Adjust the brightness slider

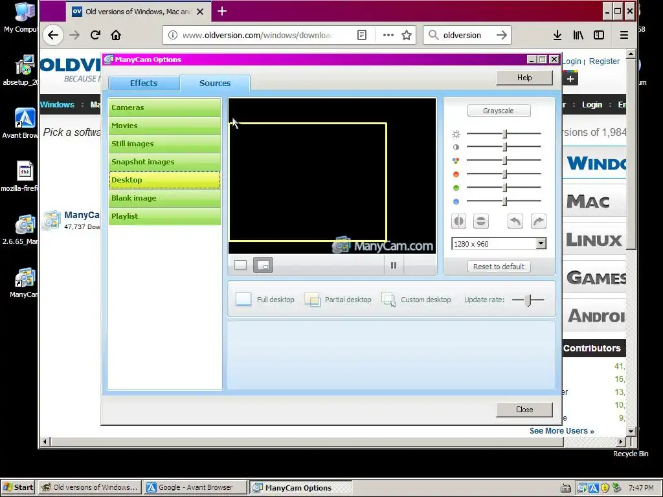(x=504, y=134)
